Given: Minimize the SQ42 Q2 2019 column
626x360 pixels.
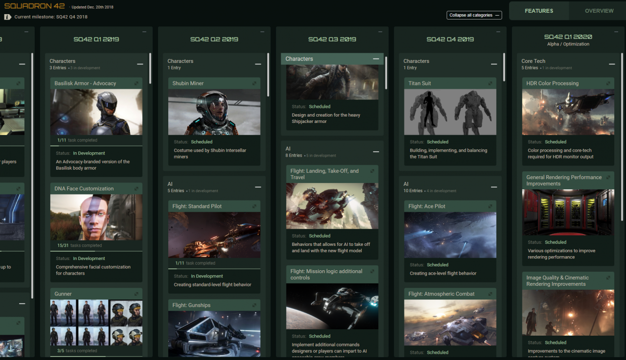Looking at the screenshot, I should click(x=262, y=32).
